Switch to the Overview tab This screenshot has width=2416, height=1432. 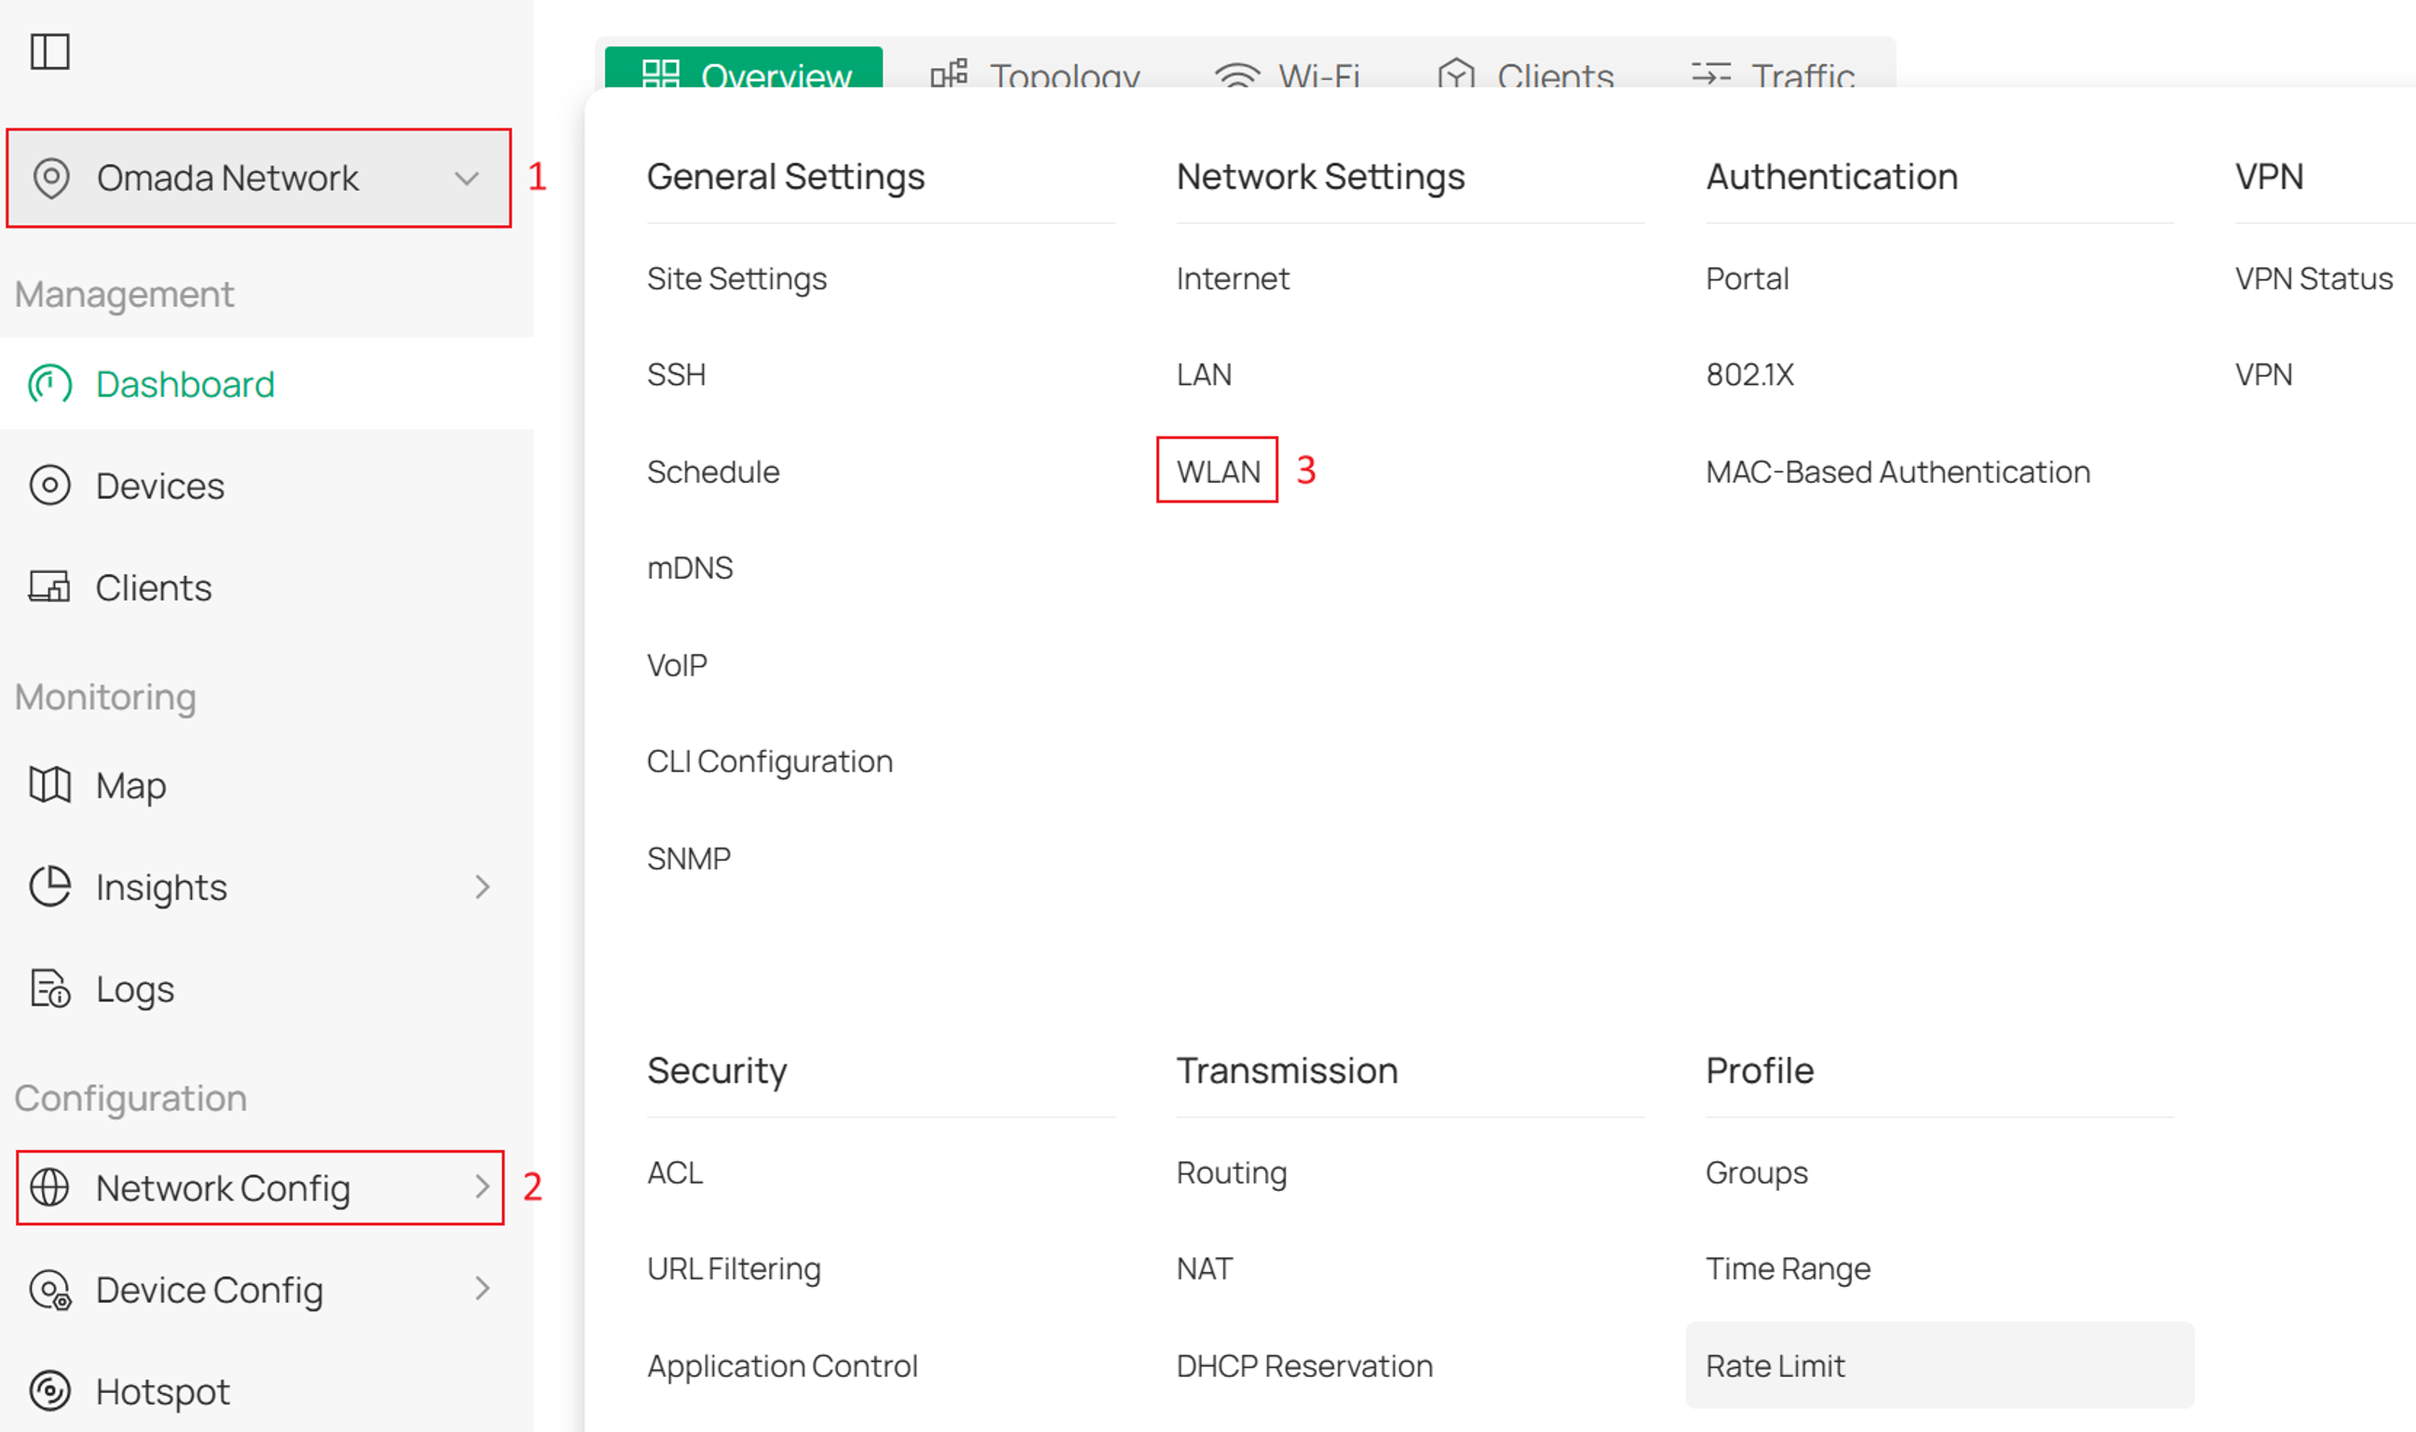point(743,68)
